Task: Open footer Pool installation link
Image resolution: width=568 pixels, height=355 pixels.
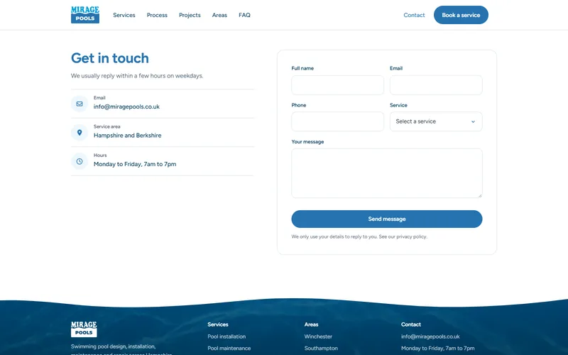Action: click(226, 337)
